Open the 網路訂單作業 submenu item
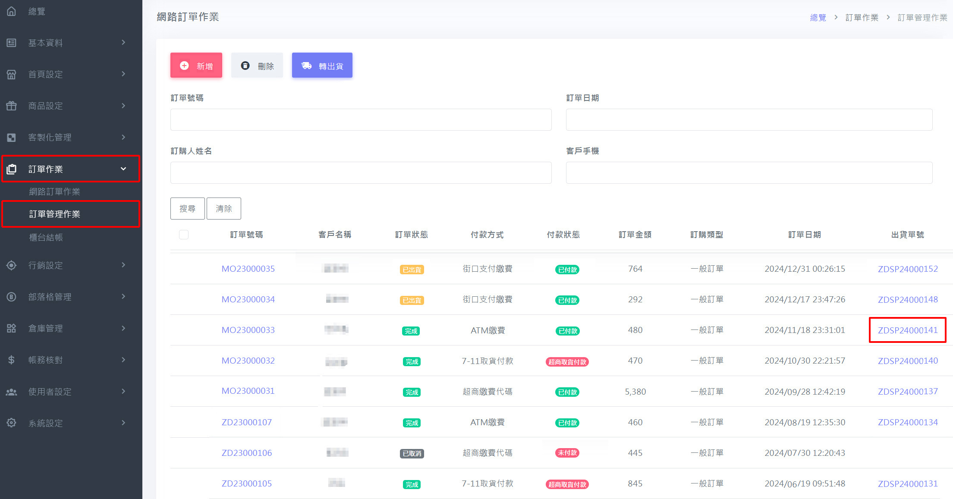The image size is (953, 499). tap(54, 191)
